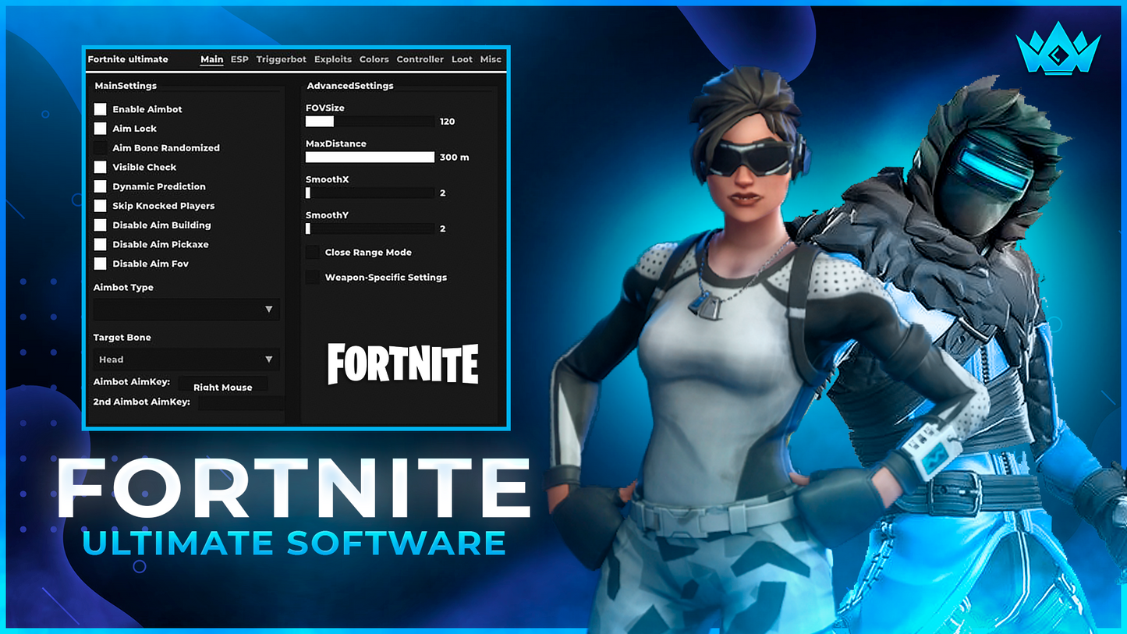Viewport: 1127px width, 634px height.
Task: Enable Close Range Mode
Action: (x=313, y=252)
